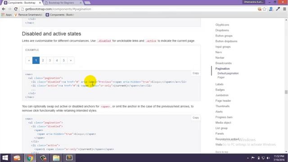Image resolution: width=288 pixels, height=162 pixels.
Task: Open Pagination section in sidebar
Action: click(222, 69)
